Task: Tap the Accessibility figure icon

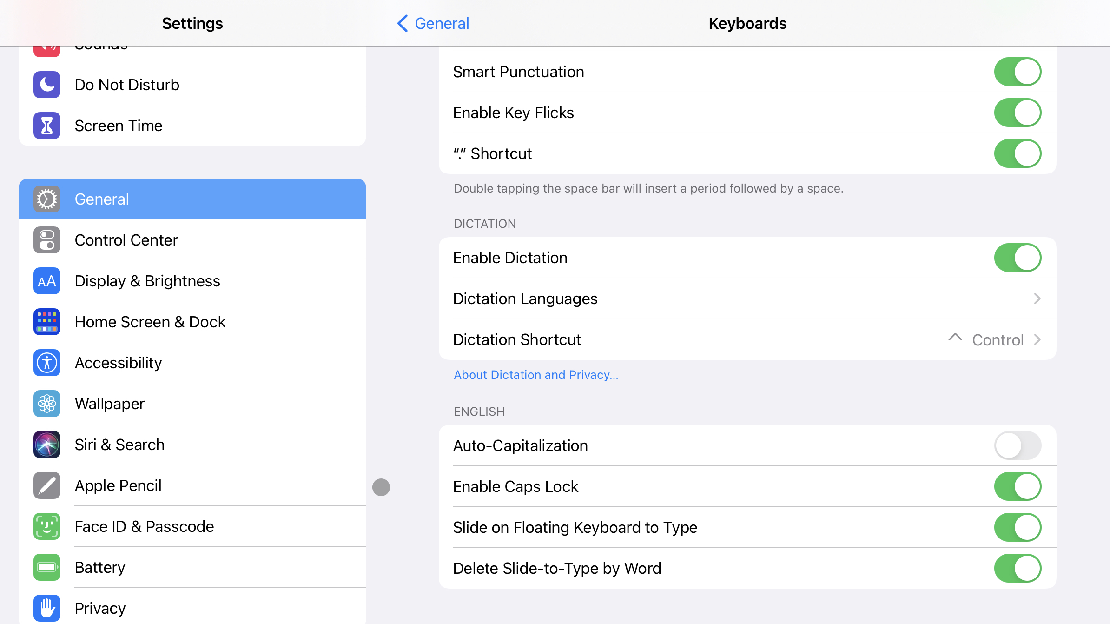Action: (x=47, y=363)
